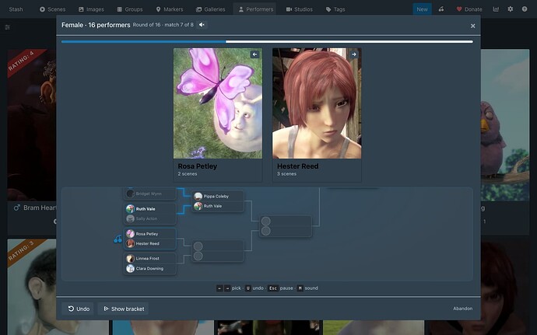This screenshot has height=335, width=537.
Task: Click the Stash home link
Action: pos(16,9)
